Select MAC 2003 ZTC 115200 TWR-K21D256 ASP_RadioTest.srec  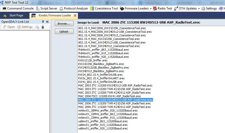[x=115, y=89]
